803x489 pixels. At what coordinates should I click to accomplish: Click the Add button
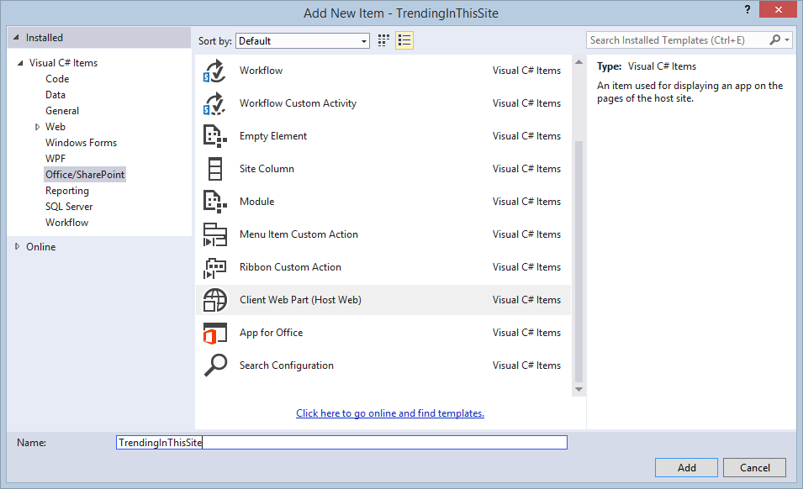click(x=686, y=467)
